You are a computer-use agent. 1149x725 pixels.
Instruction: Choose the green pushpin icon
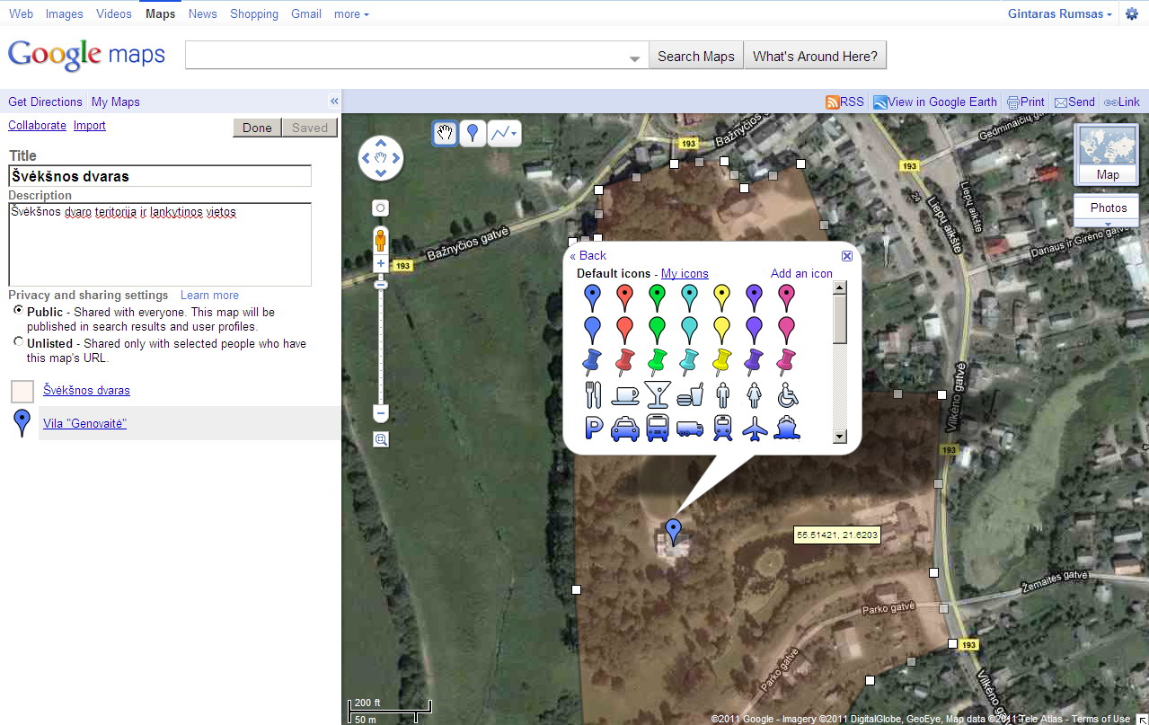click(x=657, y=362)
